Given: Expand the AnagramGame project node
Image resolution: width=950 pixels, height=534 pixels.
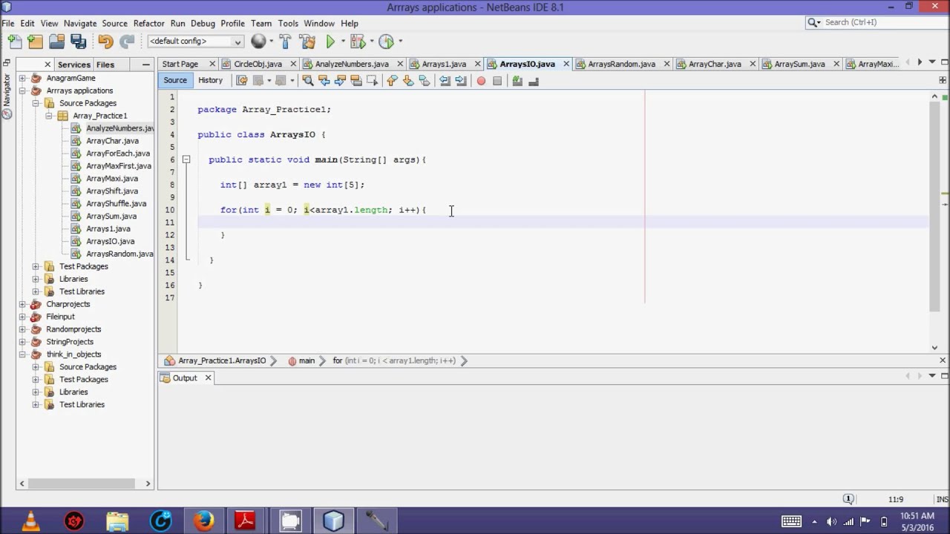Looking at the screenshot, I should coord(22,78).
